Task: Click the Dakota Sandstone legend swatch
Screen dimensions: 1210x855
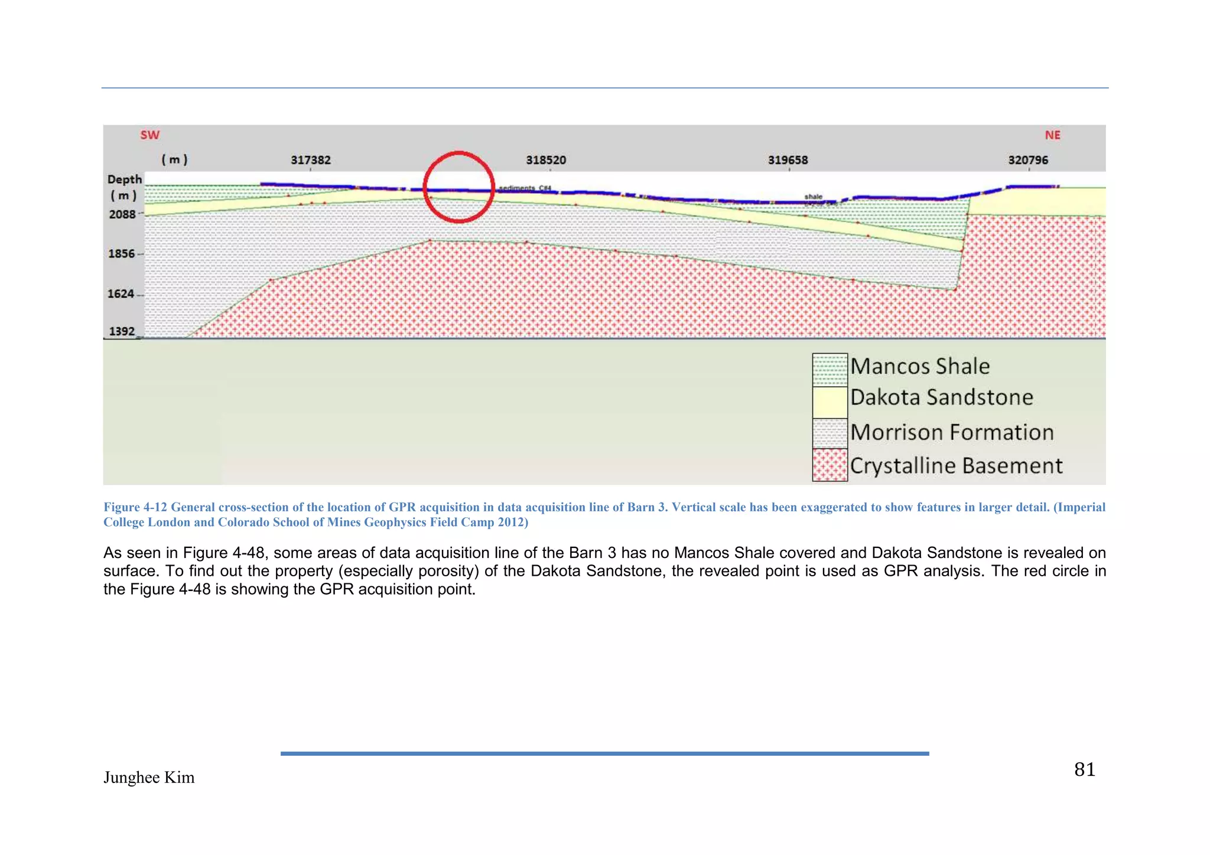Action: click(830, 402)
